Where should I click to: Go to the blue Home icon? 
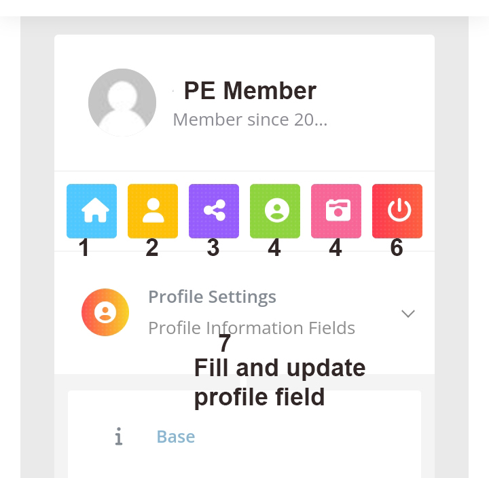(92, 211)
